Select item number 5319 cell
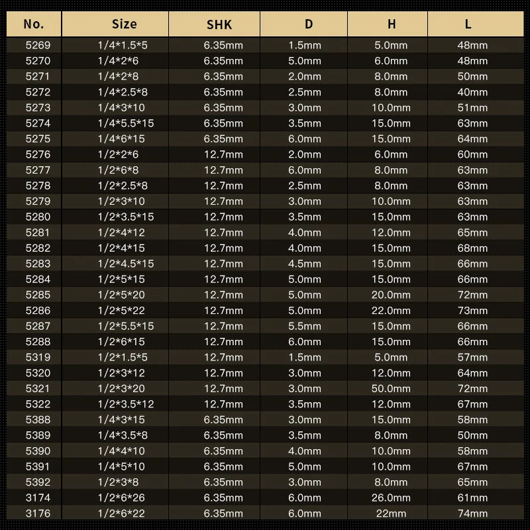 coord(38,357)
